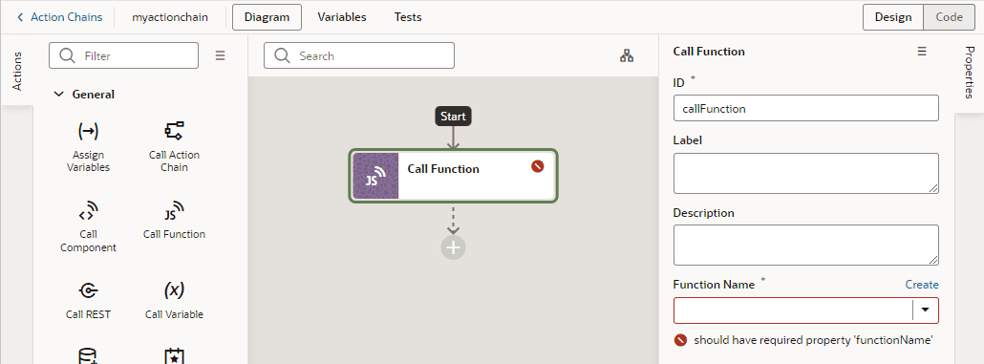Click the Create link for Function Name
The image size is (984, 364).
(x=922, y=285)
